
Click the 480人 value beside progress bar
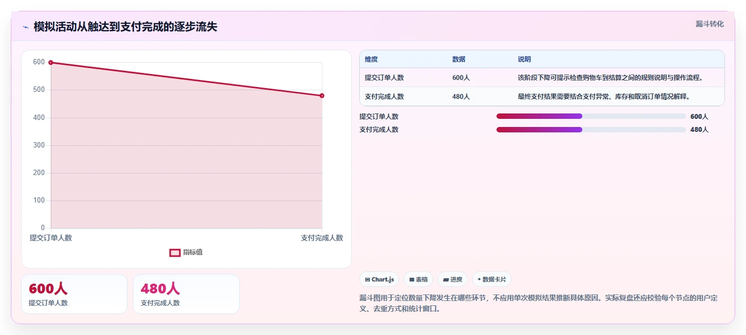coord(699,130)
